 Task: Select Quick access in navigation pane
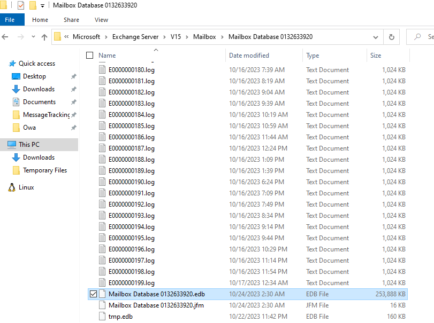pyautogui.click(x=37, y=64)
